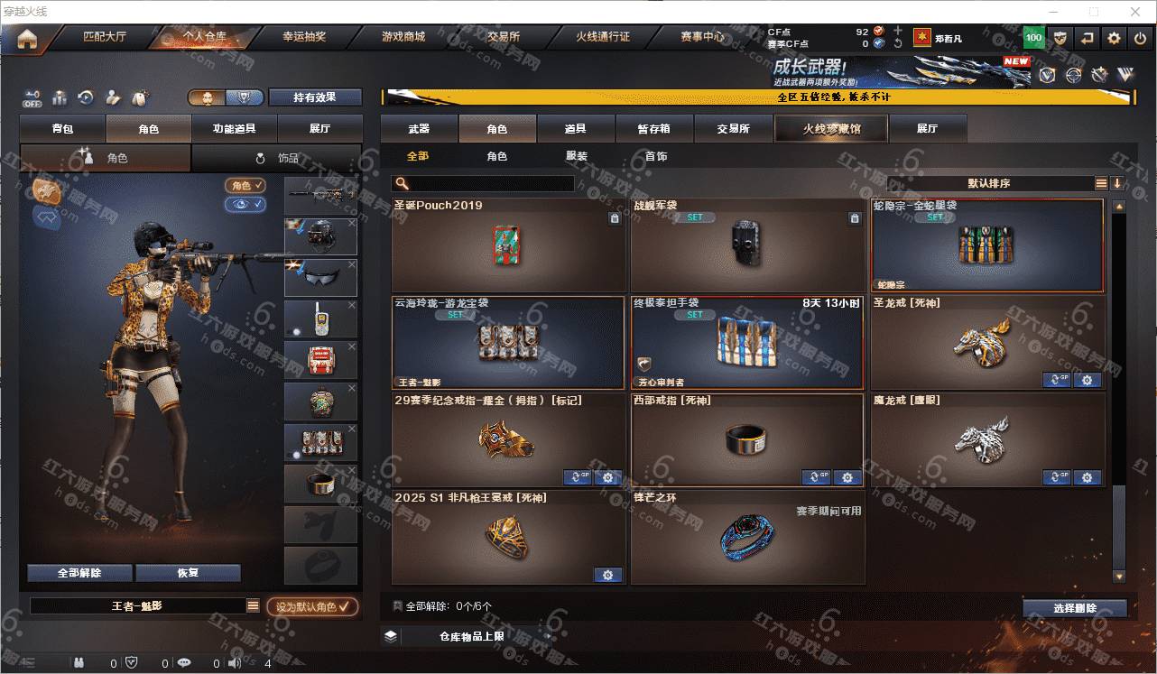Toggle the 角色 checkmark option
Viewport: 1157px width, 674px height.
point(245,185)
